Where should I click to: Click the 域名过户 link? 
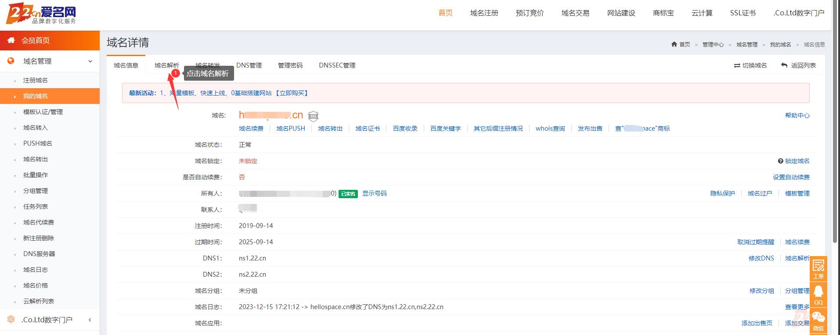coord(760,193)
